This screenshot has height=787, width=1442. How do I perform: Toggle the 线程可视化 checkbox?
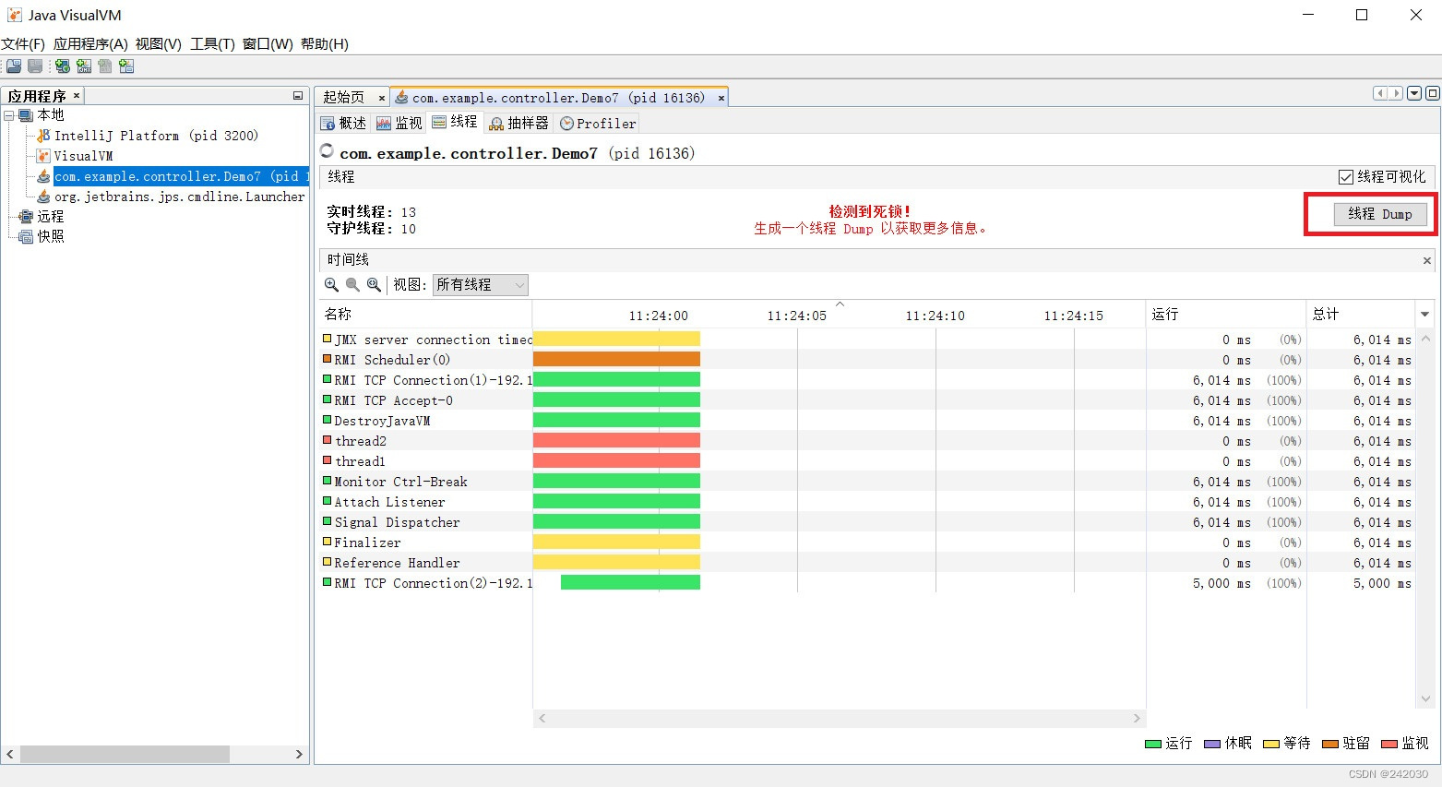point(1346,176)
